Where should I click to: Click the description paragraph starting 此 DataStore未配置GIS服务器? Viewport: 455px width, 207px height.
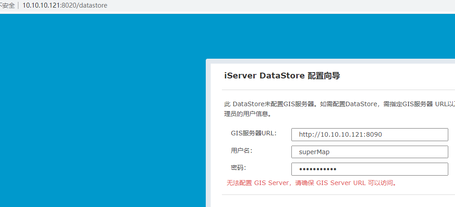[x=339, y=109]
